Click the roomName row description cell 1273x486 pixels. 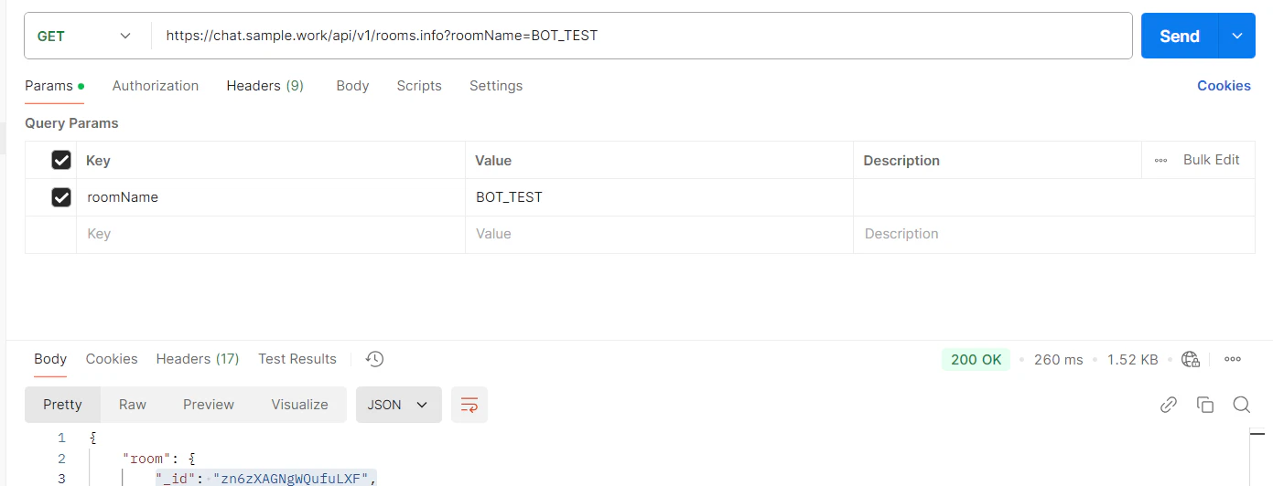pyautogui.click(x=1054, y=197)
